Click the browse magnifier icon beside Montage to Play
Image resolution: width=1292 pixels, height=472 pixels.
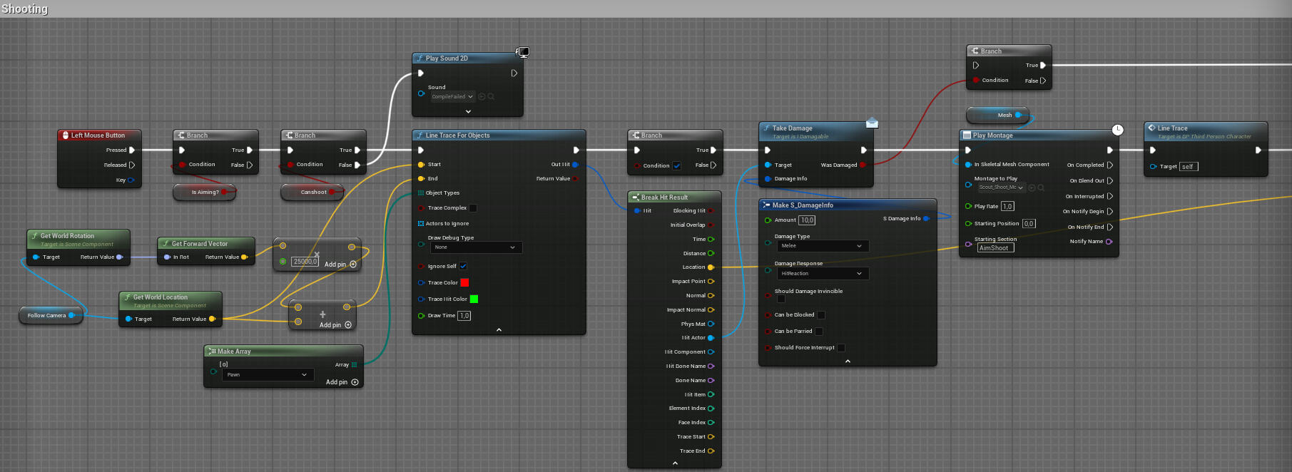[1041, 188]
